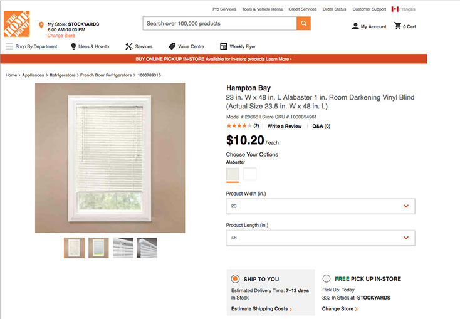Open Estimate Shipping Costs link
Viewport: 460px width, 319px height.
261,309
